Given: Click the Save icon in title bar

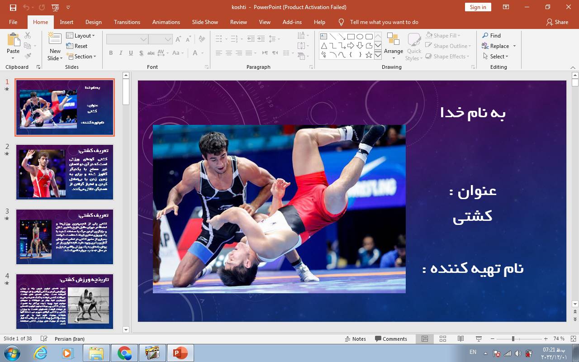Looking at the screenshot, I should (x=13, y=7).
